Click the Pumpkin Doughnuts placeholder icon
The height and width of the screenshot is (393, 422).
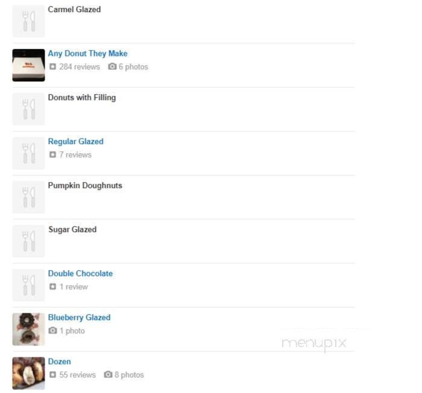click(x=28, y=197)
